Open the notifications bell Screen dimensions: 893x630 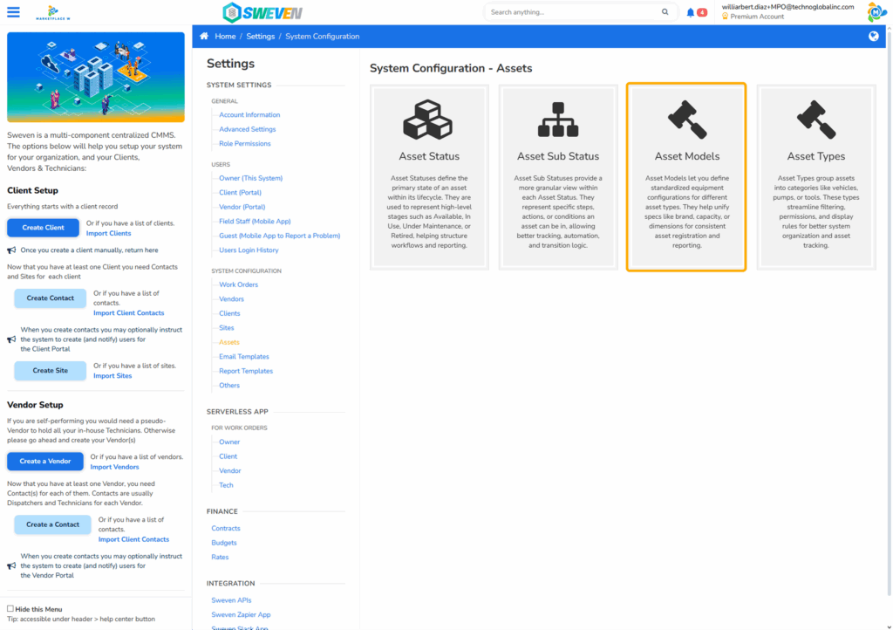coord(691,12)
